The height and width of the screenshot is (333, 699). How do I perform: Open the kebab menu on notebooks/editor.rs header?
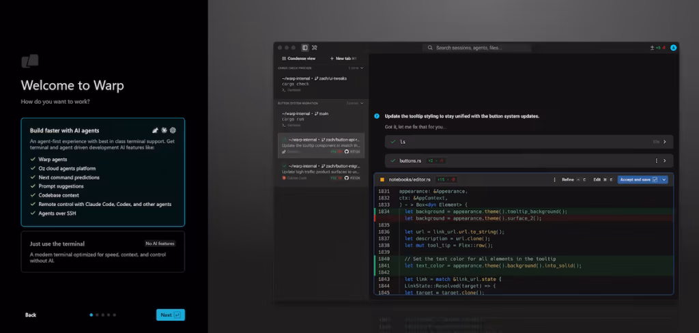(x=554, y=179)
